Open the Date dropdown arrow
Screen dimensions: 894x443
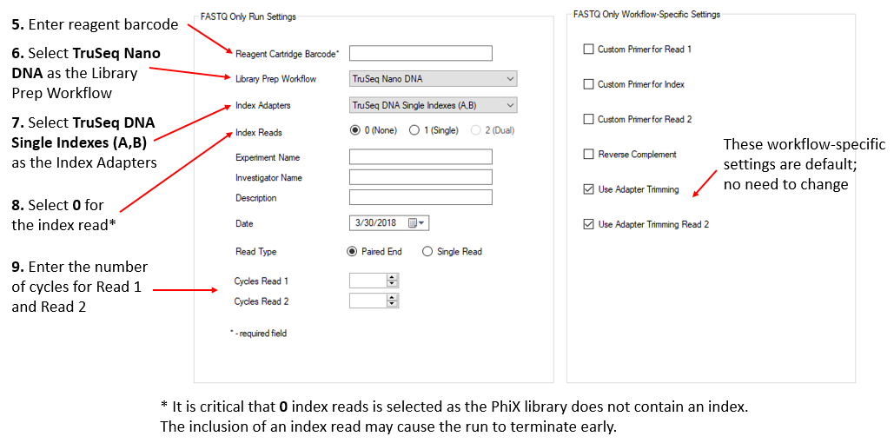(x=422, y=223)
